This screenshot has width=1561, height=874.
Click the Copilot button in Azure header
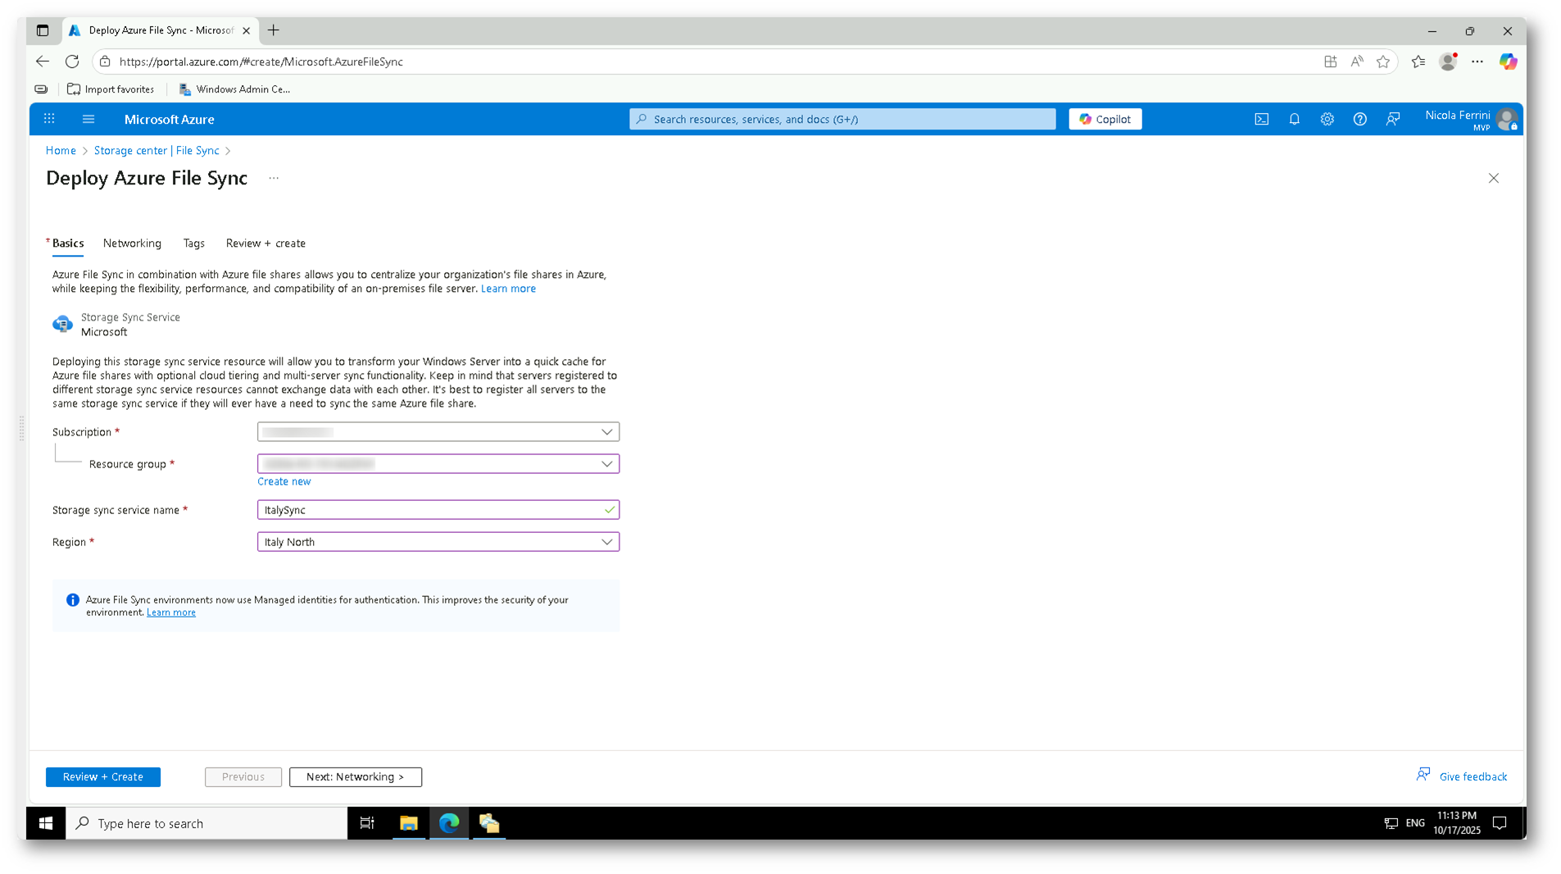coord(1105,119)
